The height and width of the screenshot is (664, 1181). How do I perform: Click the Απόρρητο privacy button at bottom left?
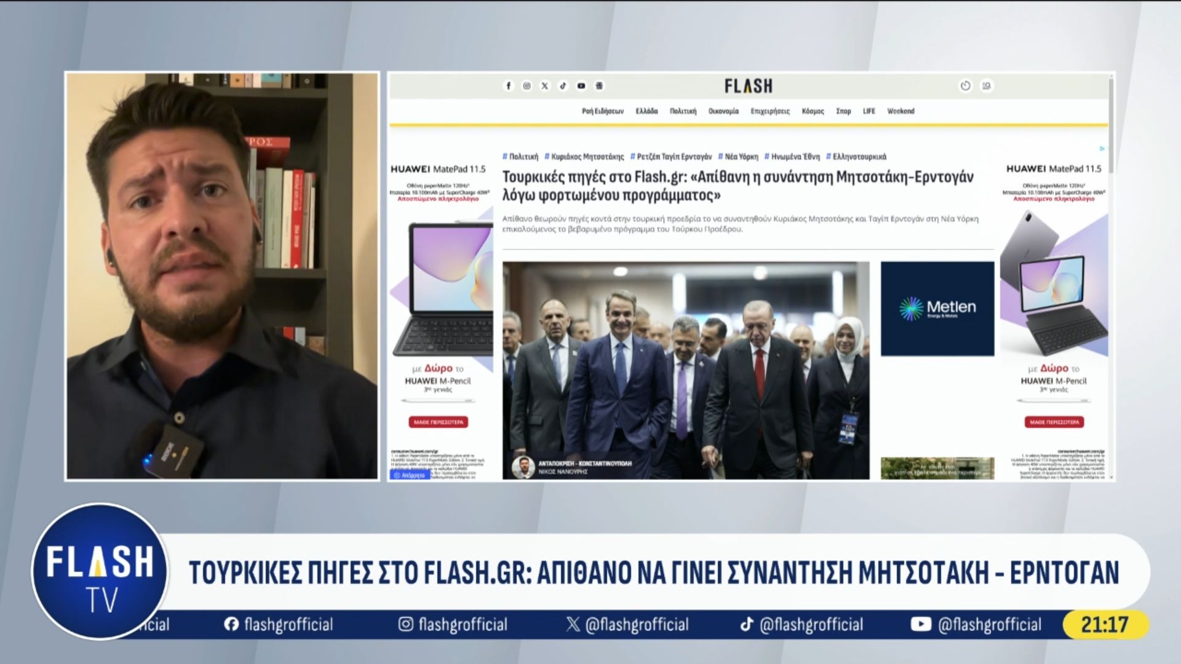(x=410, y=475)
